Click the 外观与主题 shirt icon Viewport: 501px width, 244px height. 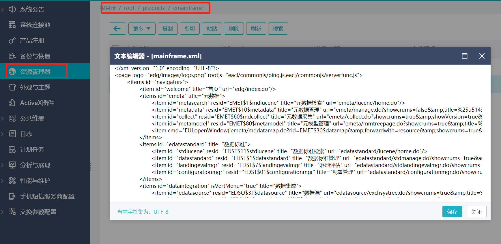[x=12, y=87]
